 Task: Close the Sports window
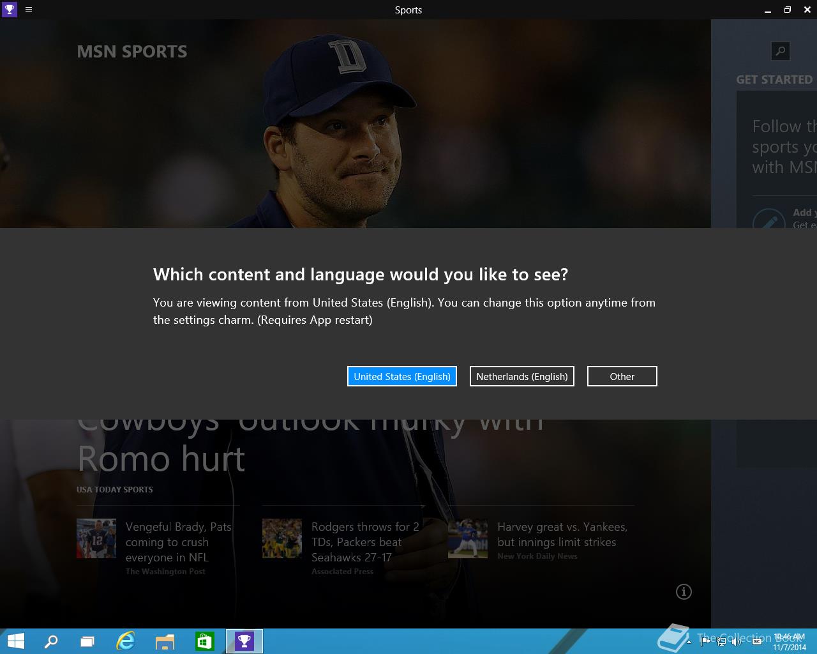[x=807, y=10]
